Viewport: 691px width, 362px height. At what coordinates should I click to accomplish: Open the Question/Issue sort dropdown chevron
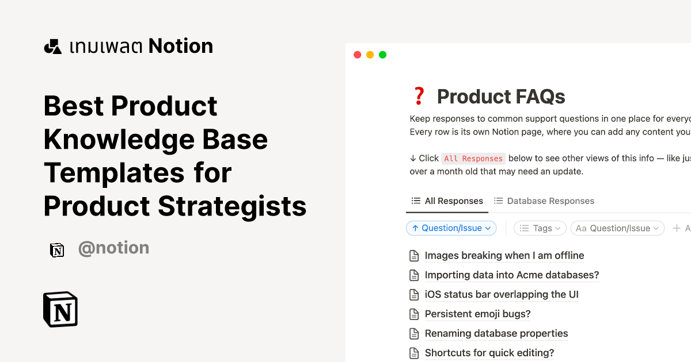click(x=489, y=228)
